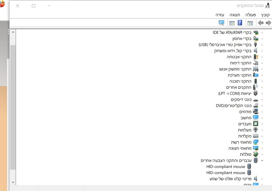Expand the disk drives (כונני דיסקים) node
Image resolution: width=272 pixels, height=191 pixels.
[x=262, y=100]
